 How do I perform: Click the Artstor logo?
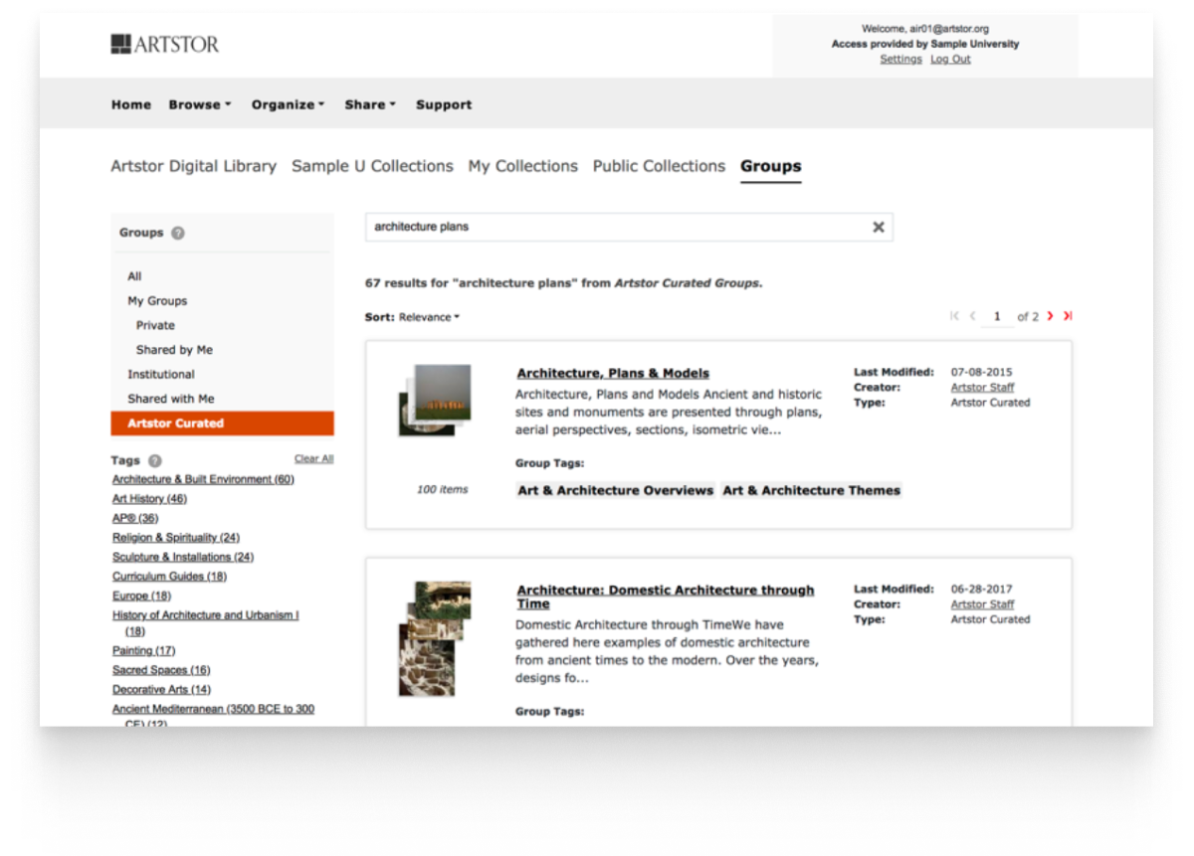tap(165, 44)
